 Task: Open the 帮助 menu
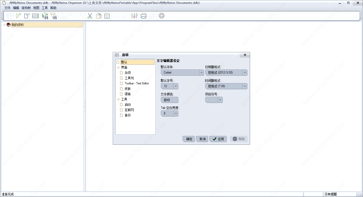pos(53,8)
